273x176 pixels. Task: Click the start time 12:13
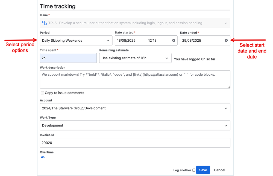152,41
